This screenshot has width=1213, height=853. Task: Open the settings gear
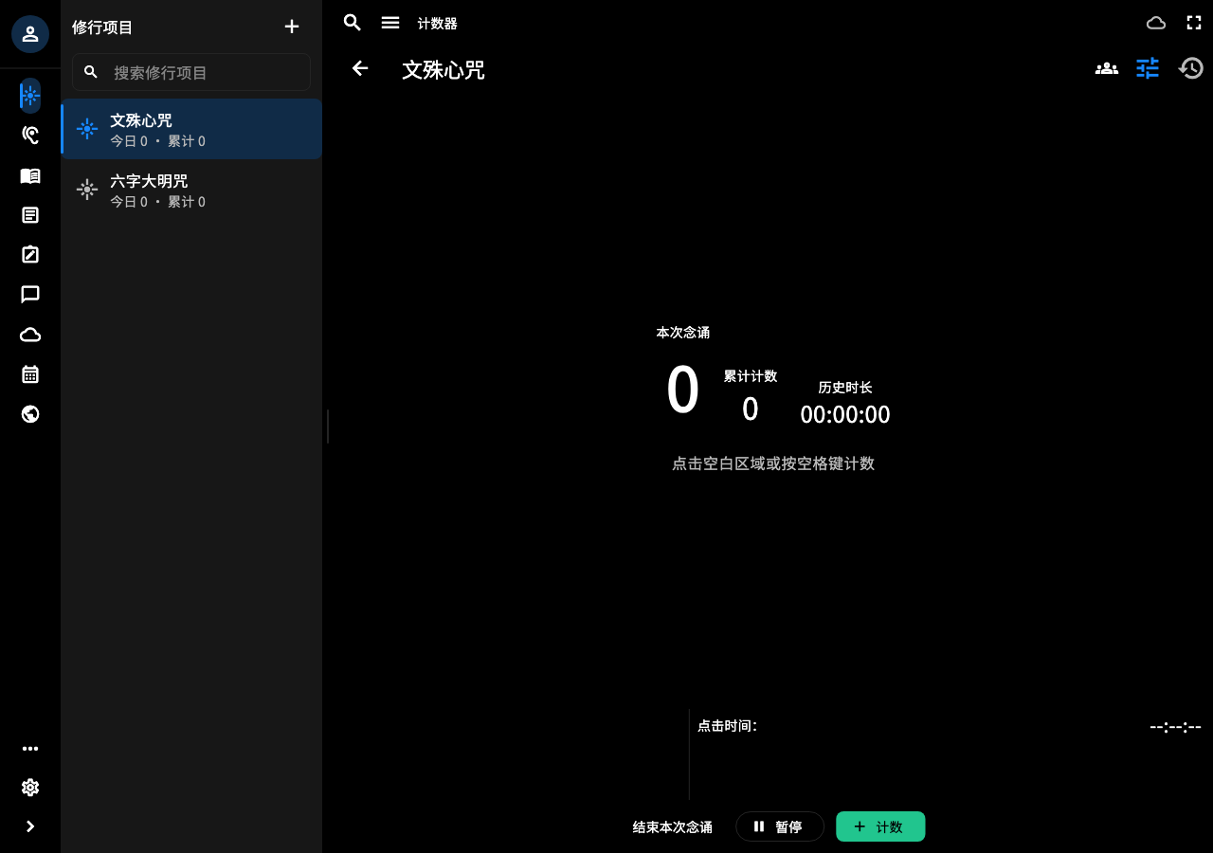[30, 788]
